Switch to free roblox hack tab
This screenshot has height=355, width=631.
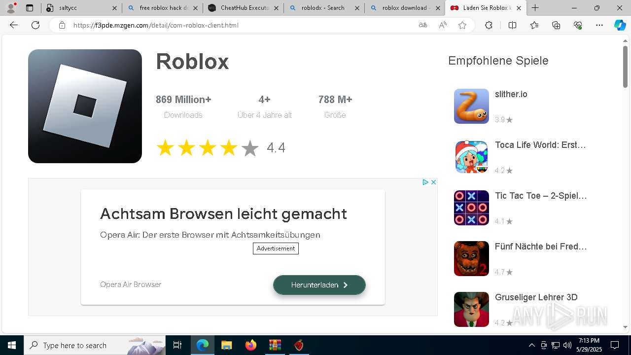[162, 8]
